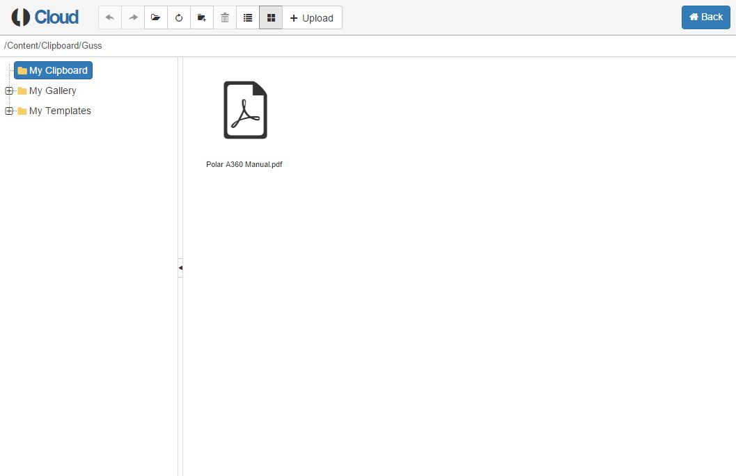Click the /Content/Clipboard/Guss path text
Image resolution: width=736 pixels, height=476 pixels.
(x=53, y=45)
